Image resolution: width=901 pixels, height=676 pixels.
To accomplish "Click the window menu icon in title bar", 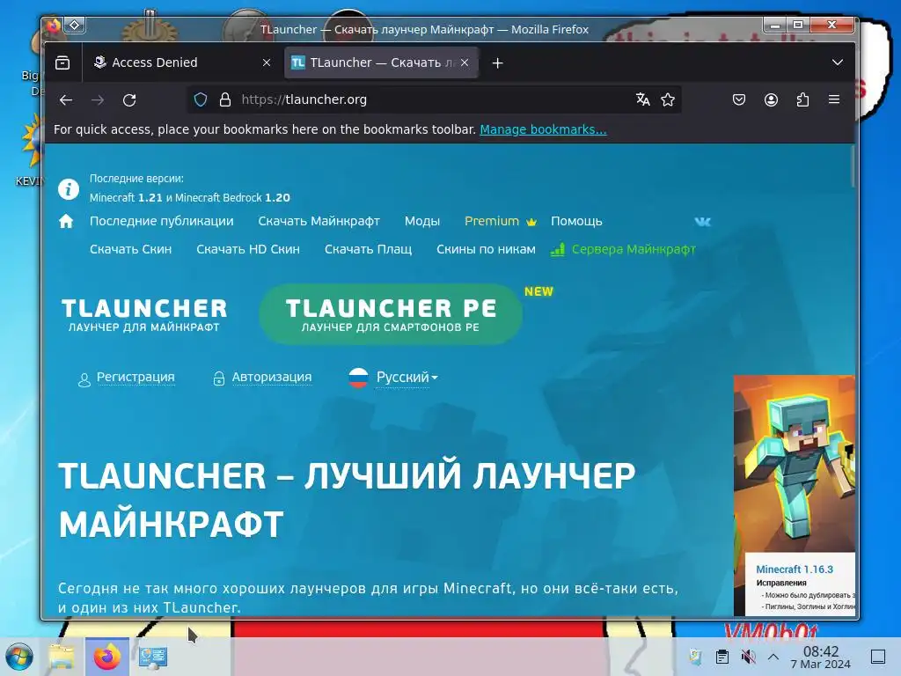I will click(x=54, y=26).
